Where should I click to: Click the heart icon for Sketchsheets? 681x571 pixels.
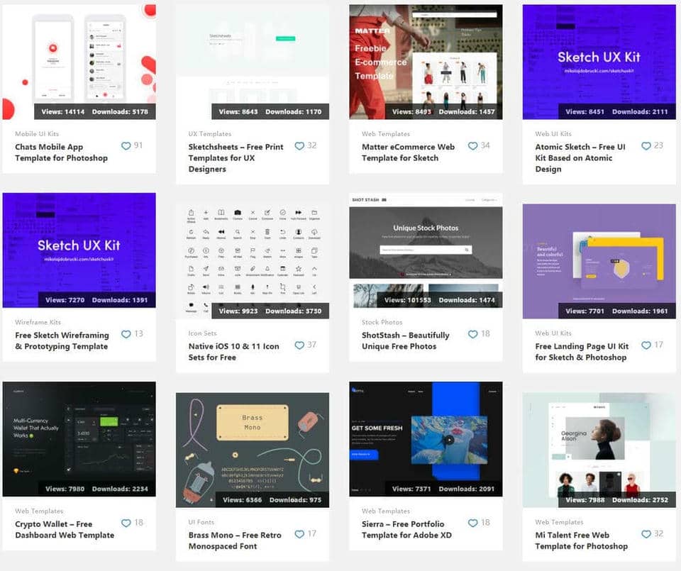(x=299, y=146)
